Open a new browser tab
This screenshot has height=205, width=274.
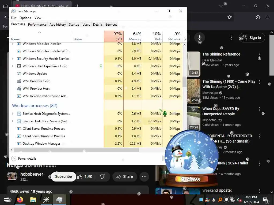pyautogui.click(x=77, y=6)
